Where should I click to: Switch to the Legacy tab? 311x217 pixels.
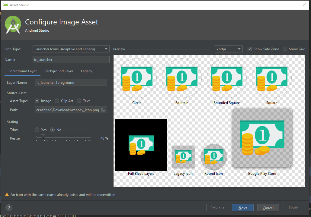(x=86, y=71)
